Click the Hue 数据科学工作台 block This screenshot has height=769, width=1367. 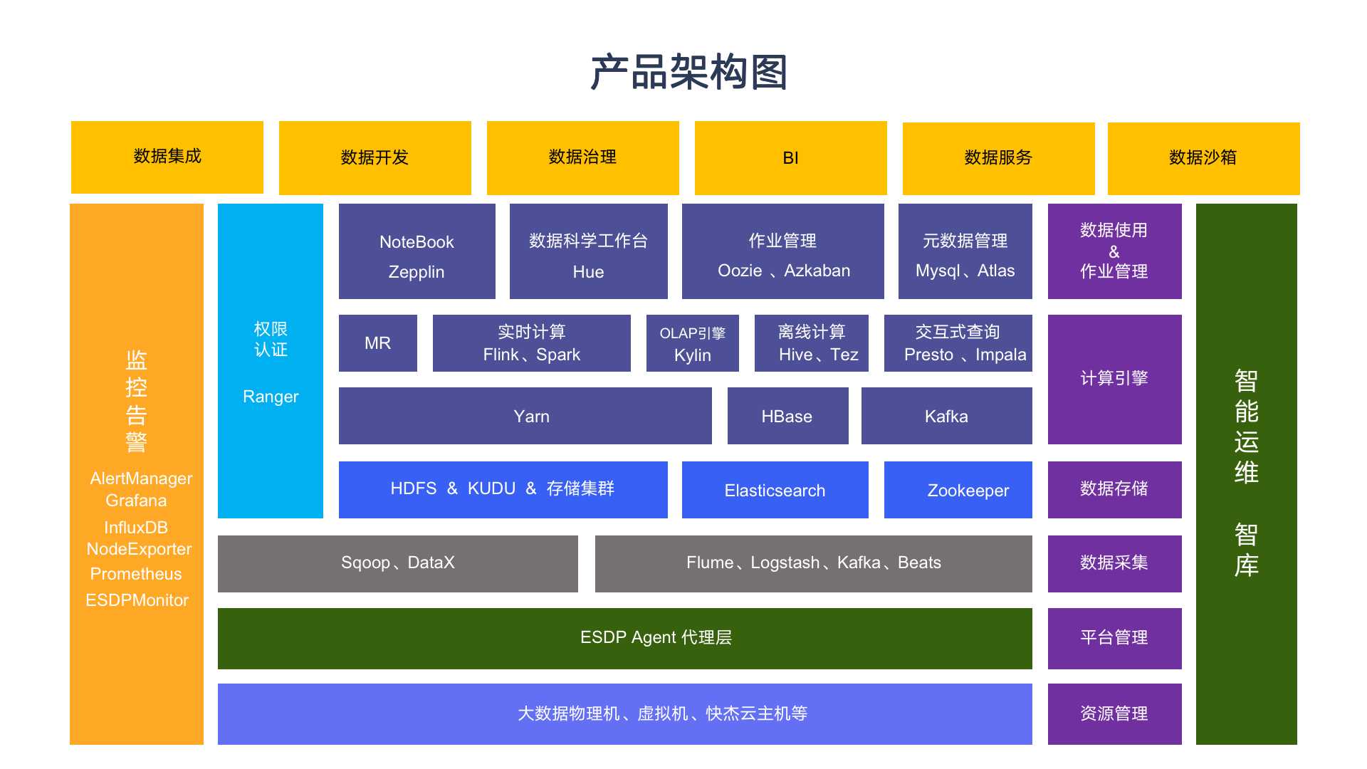click(x=587, y=251)
